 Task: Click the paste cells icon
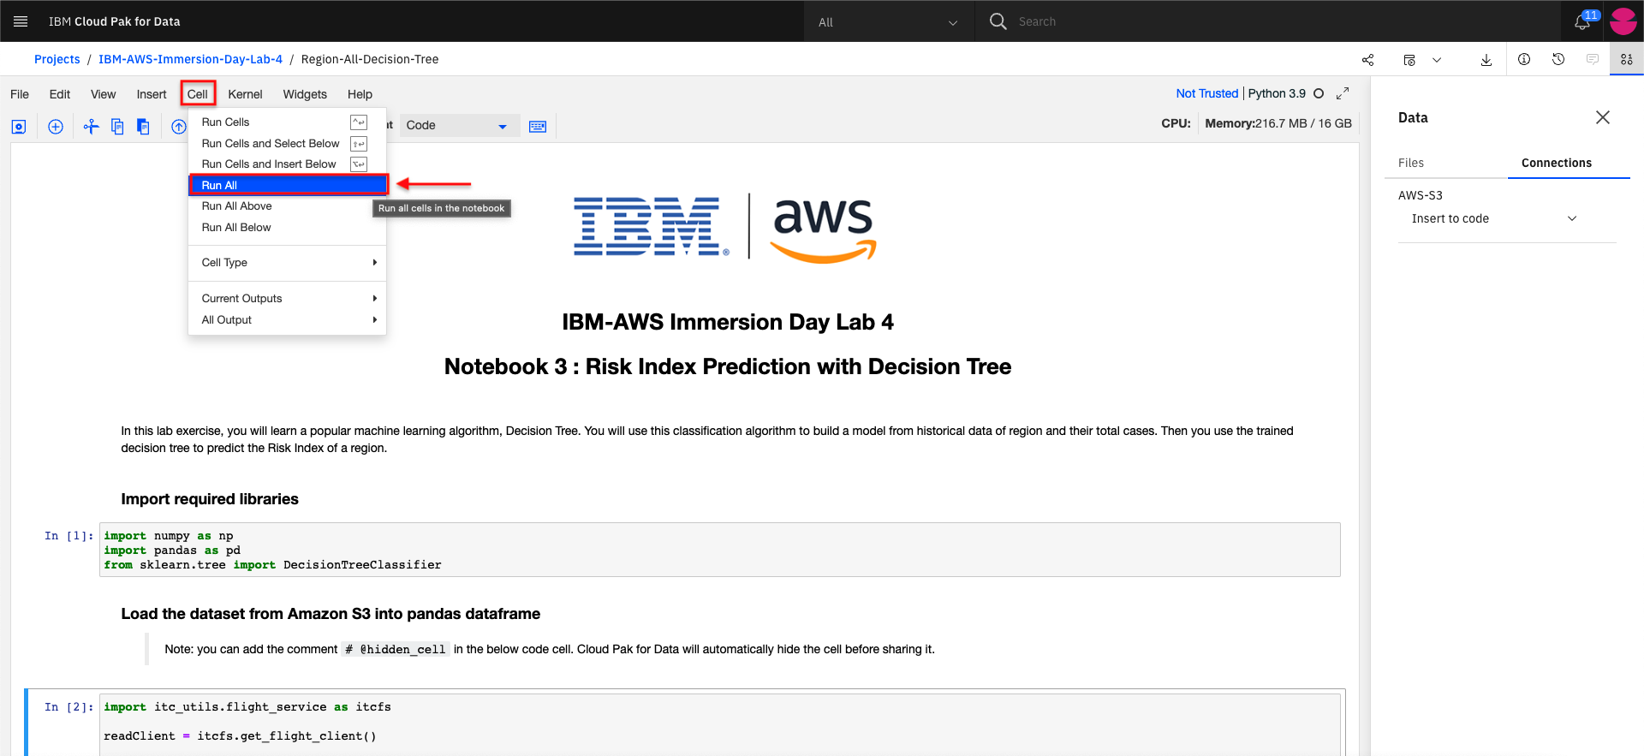point(143,127)
